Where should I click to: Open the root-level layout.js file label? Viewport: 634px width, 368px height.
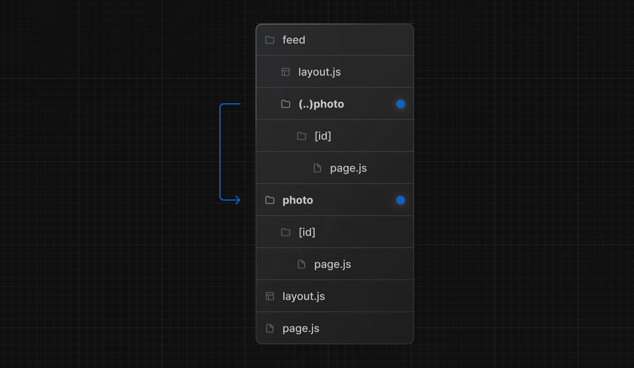click(304, 296)
